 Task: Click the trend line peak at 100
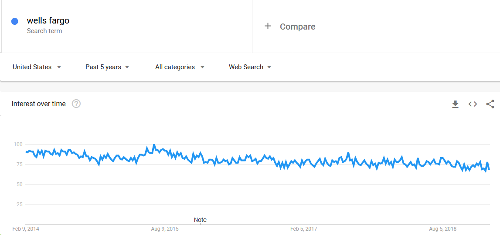(x=154, y=145)
